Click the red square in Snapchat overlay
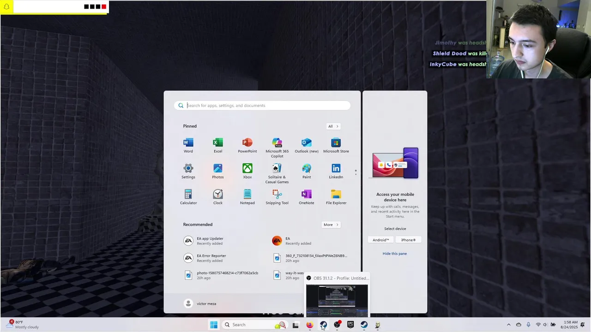 pyautogui.click(x=104, y=6)
